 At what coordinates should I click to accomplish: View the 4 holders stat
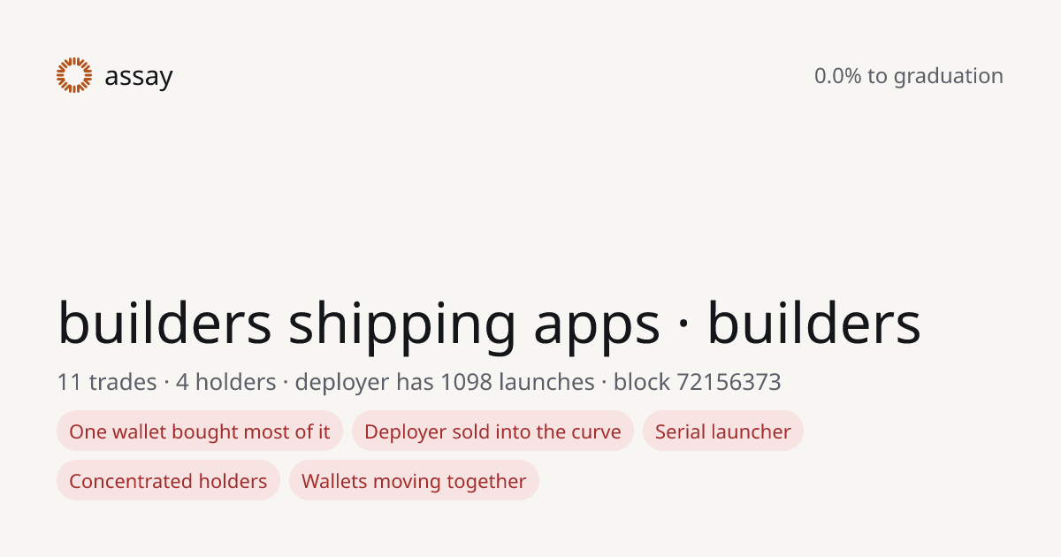pos(226,382)
